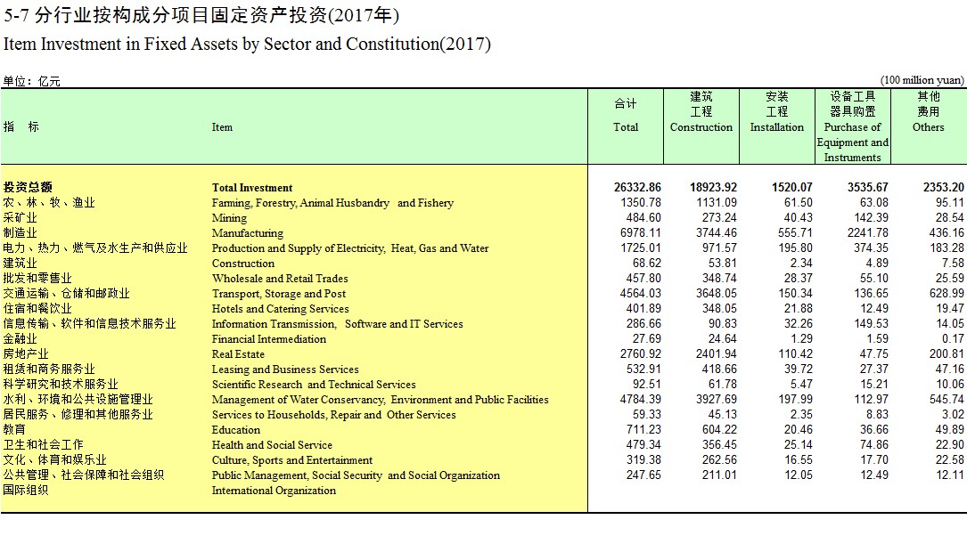The height and width of the screenshot is (544, 967).
Task: Select 'International Organization' row label
Action: [x=274, y=491]
